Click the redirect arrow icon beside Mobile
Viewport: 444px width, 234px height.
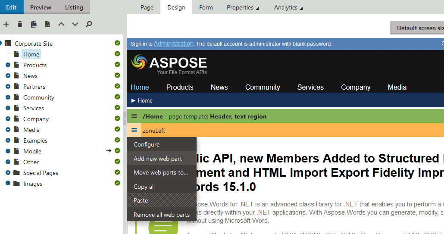[x=109, y=151]
